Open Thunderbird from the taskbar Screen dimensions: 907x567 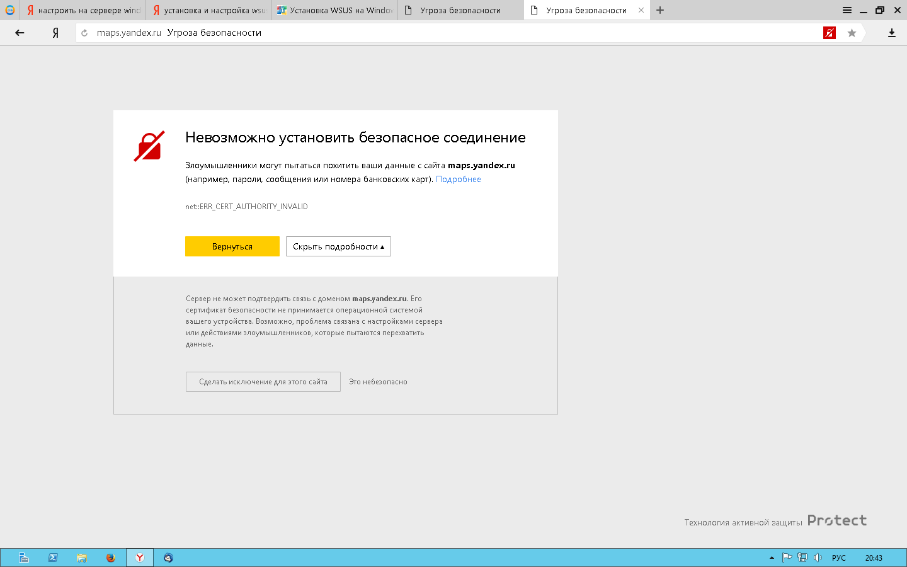168,558
